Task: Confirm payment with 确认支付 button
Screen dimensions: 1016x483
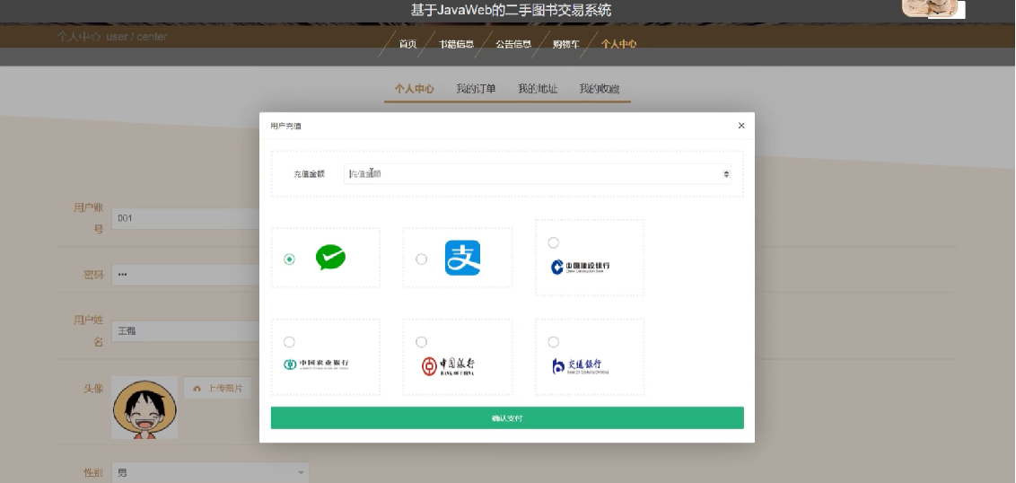Action: (x=507, y=418)
